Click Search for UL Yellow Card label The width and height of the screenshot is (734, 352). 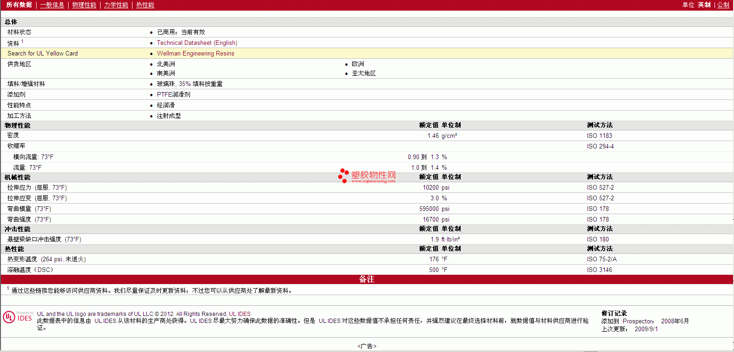[x=43, y=53]
